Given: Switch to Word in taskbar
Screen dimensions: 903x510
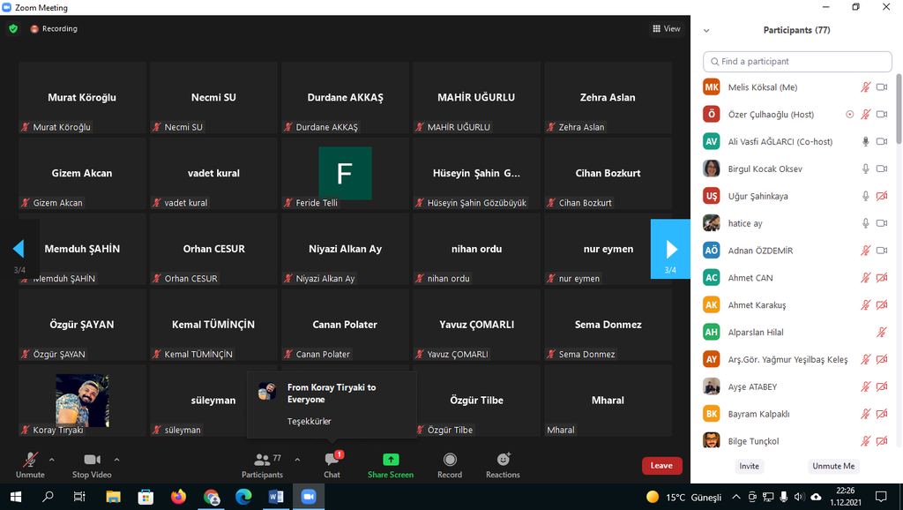Looking at the screenshot, I should click(x=276, y=497).
